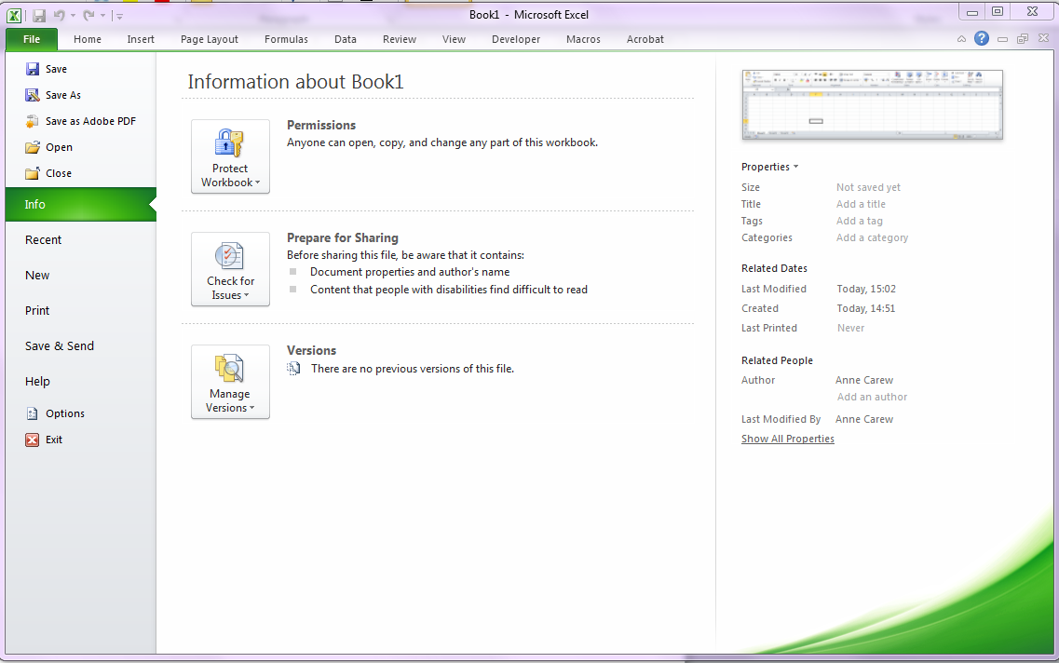Click the Save icon in backstage menu

(33, 69)
